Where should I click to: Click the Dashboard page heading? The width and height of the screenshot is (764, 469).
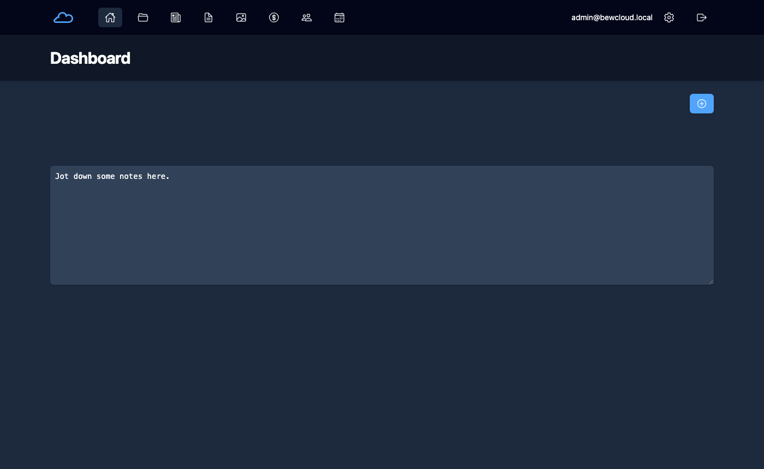[x=90, y=58]
